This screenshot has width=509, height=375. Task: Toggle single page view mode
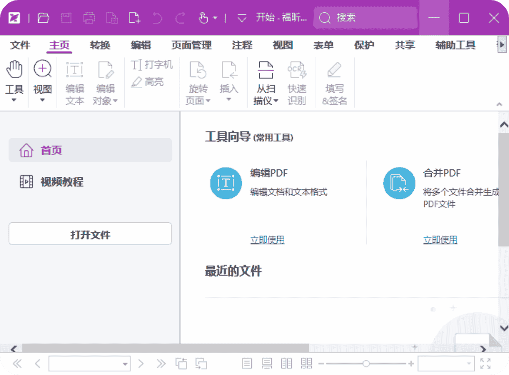tap(247, 364)
